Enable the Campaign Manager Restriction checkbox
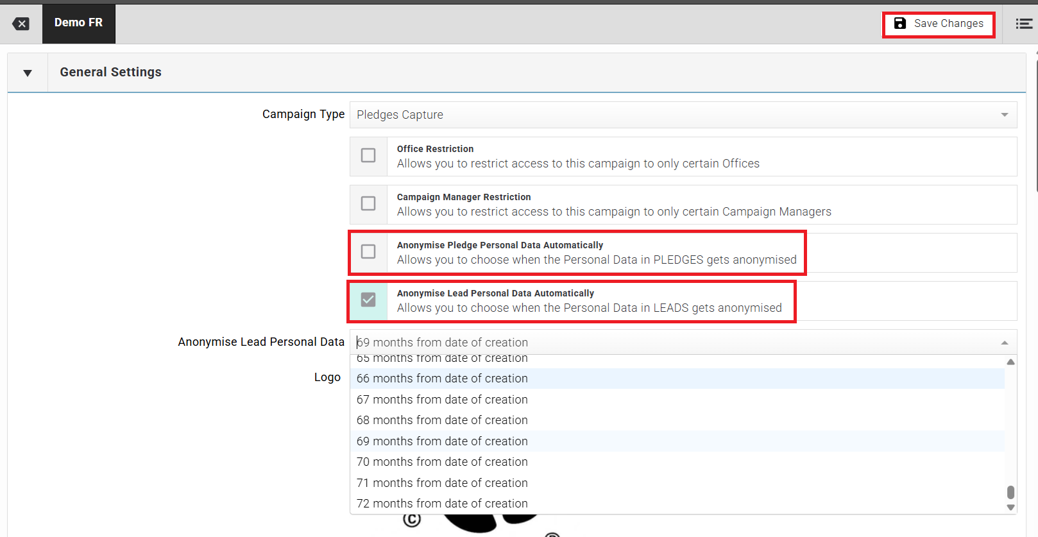The image size is (1038, 537). click(x=368, y=204)
